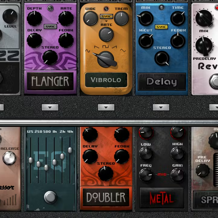Open the dropdown arrow below Flanger pedal
Screen dimensions: 218x218
point(50,107)
